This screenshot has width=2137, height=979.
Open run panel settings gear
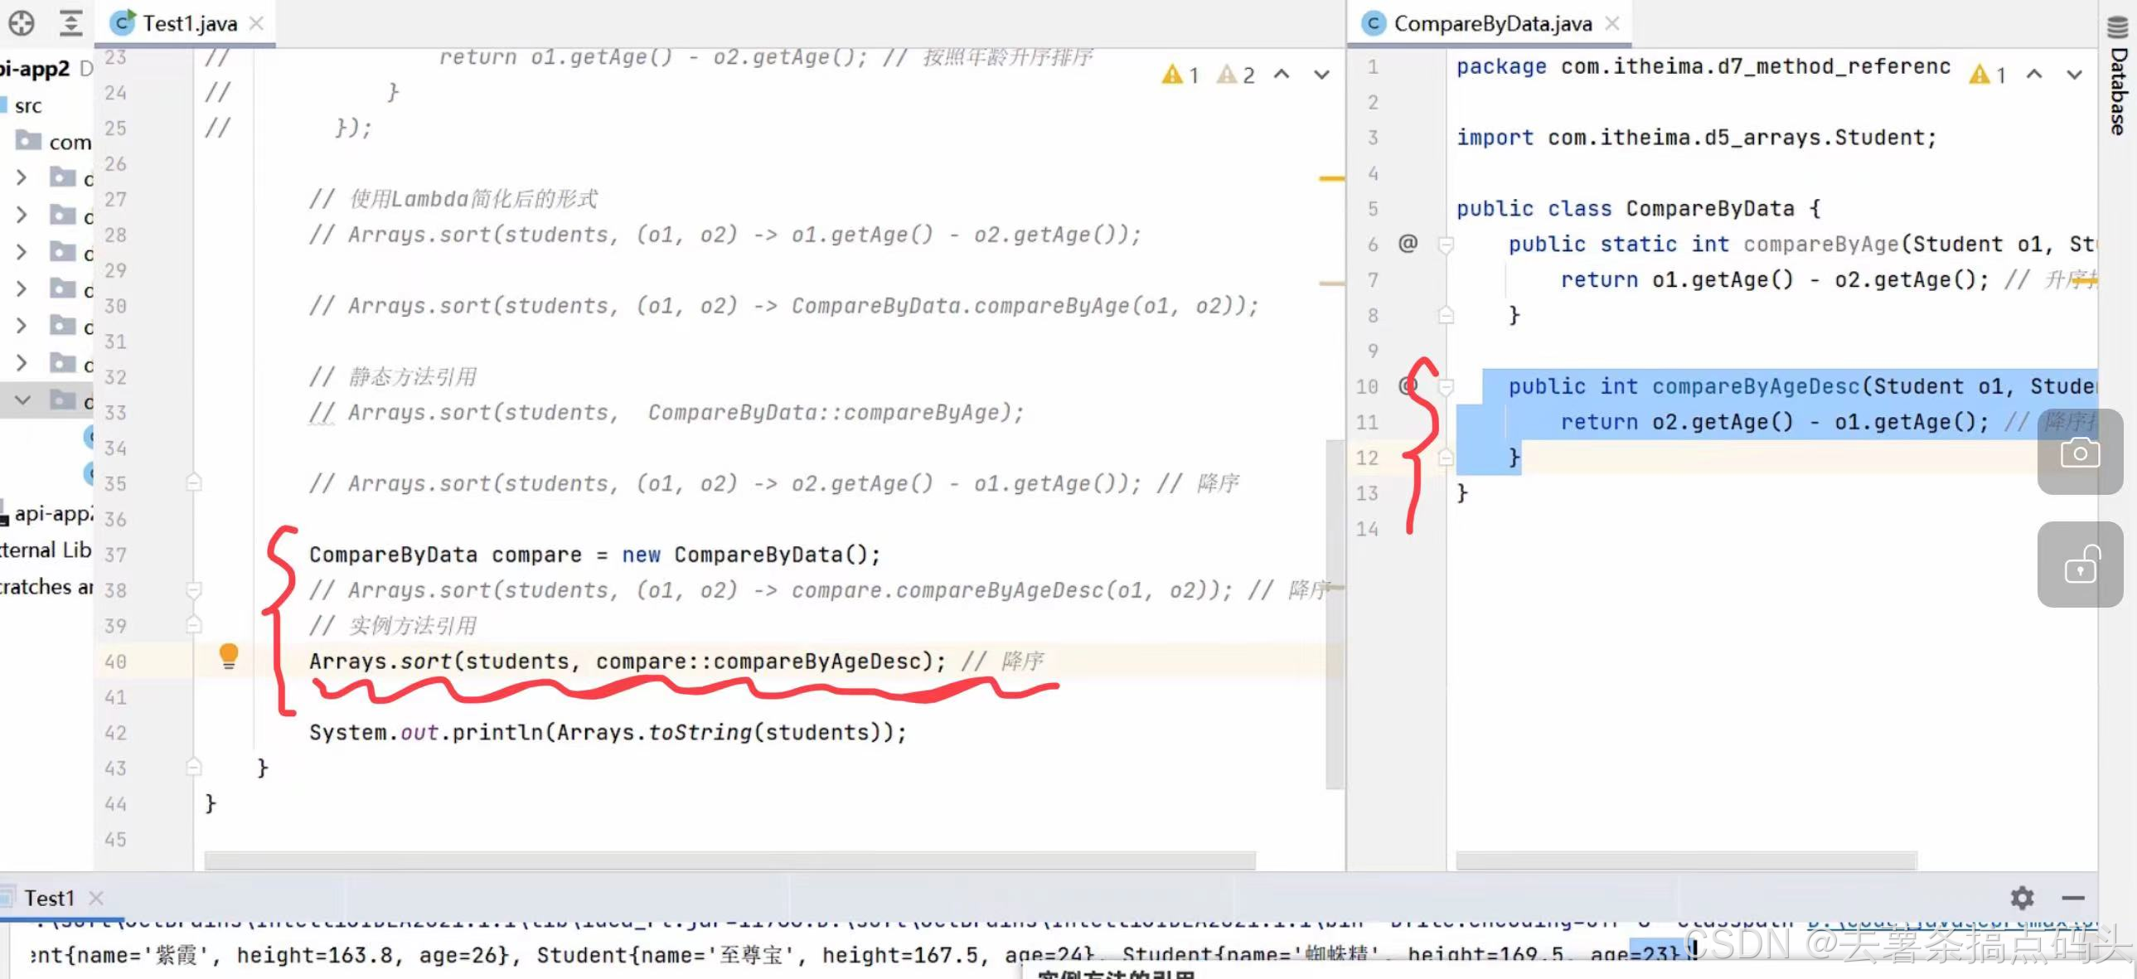tap(2023, 898)
